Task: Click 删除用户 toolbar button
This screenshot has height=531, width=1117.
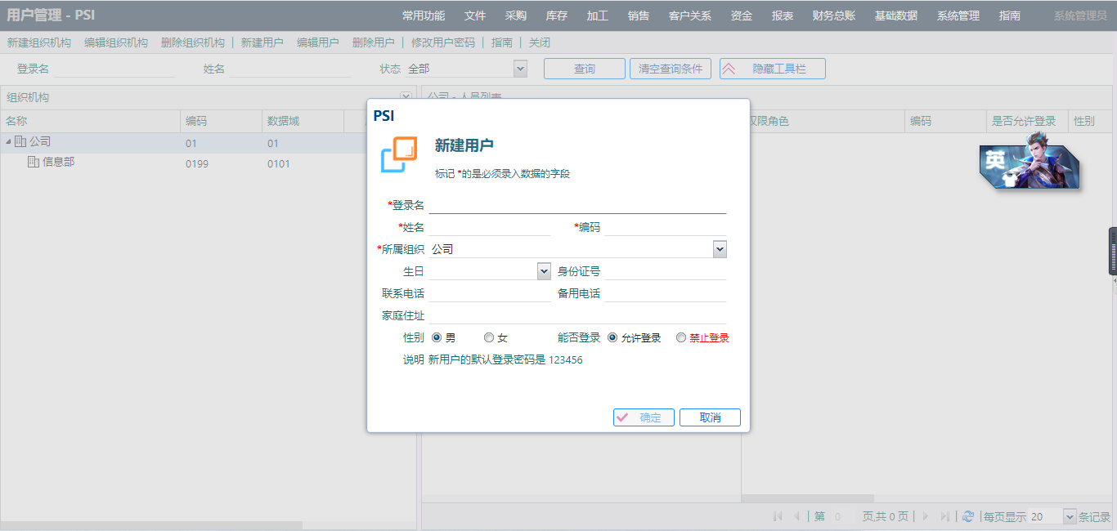Action: coord(374,42)
